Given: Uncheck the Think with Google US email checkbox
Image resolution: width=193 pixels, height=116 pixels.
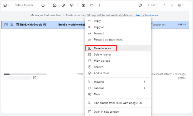Looking at the screenshot, I should point(6,25).
